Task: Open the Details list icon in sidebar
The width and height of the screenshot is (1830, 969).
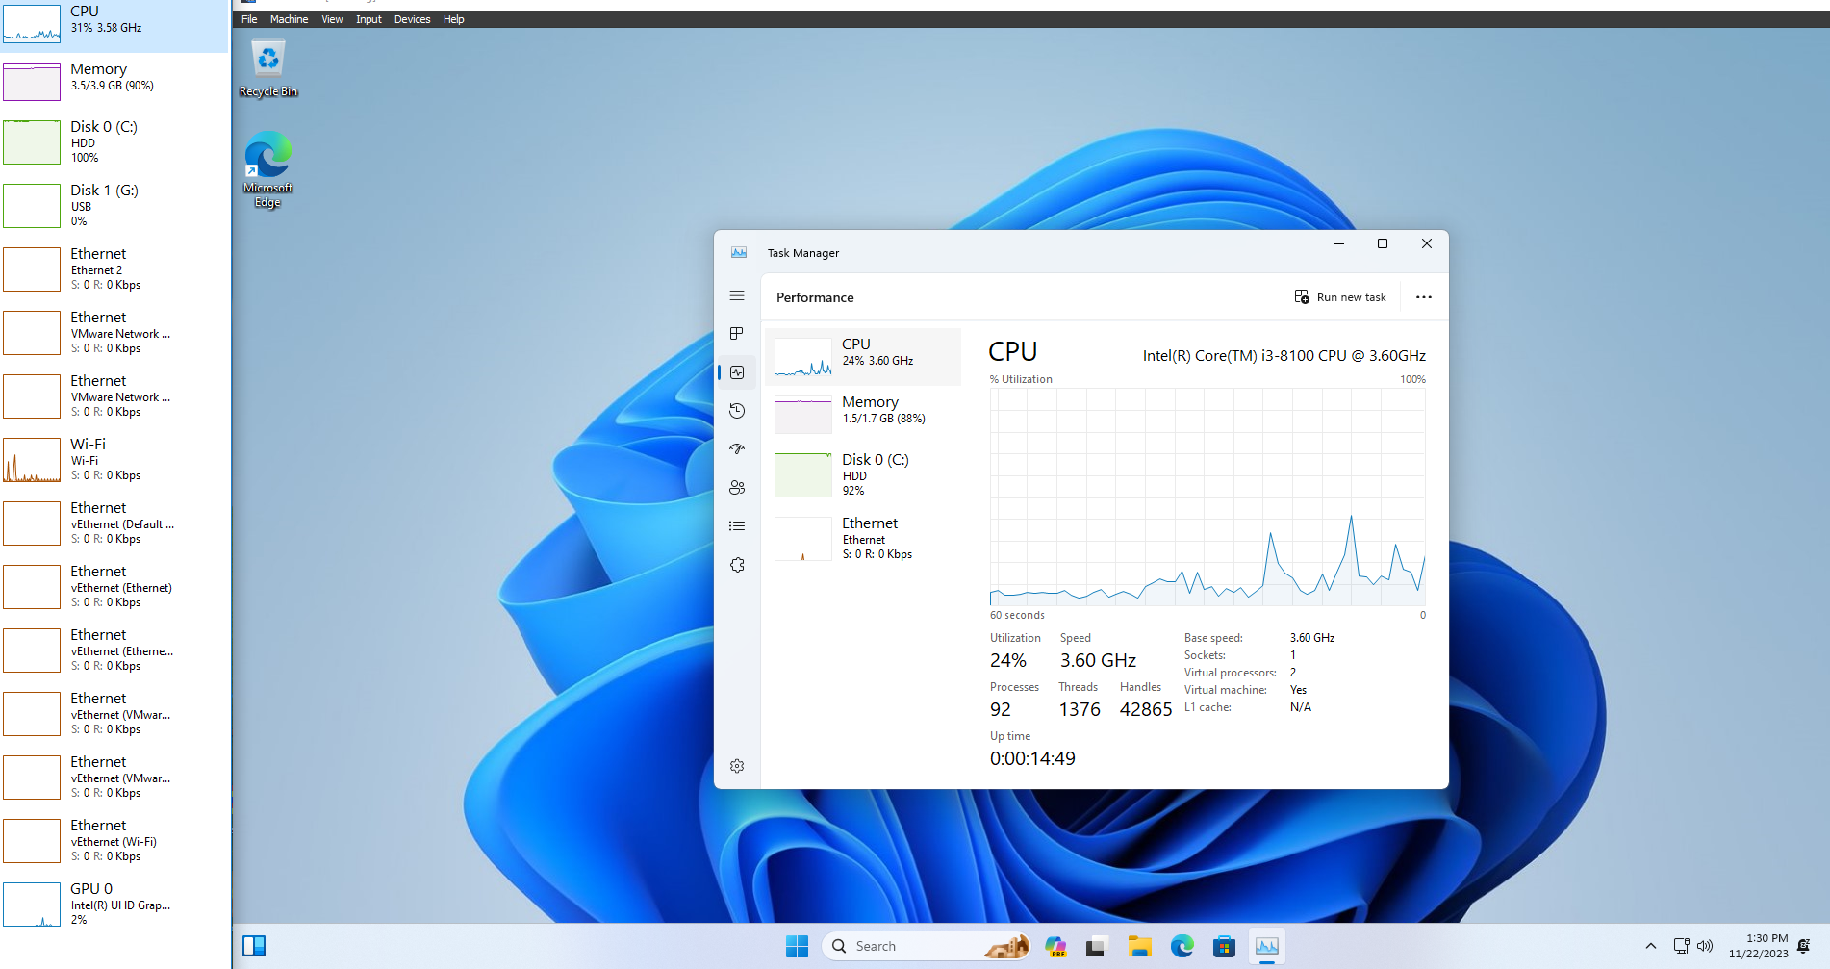Action: (x=737, y=526)
